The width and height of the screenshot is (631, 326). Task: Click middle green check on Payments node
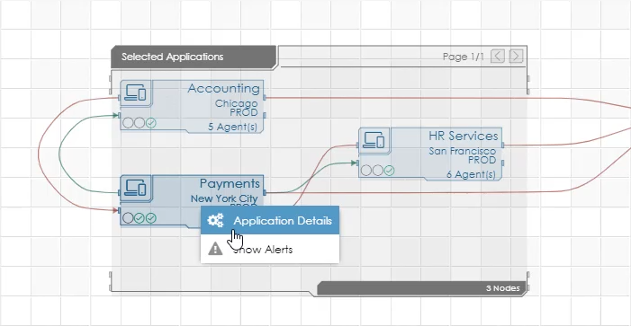(x=140, y=218)
